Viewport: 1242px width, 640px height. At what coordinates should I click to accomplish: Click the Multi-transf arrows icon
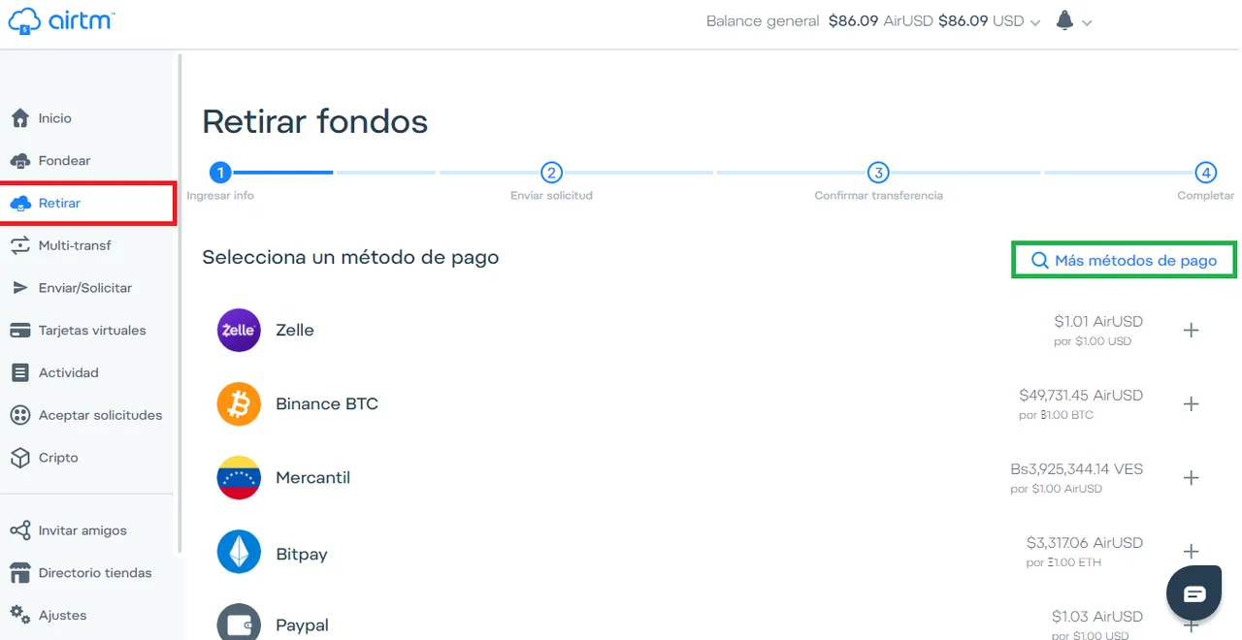coord(19,245)
